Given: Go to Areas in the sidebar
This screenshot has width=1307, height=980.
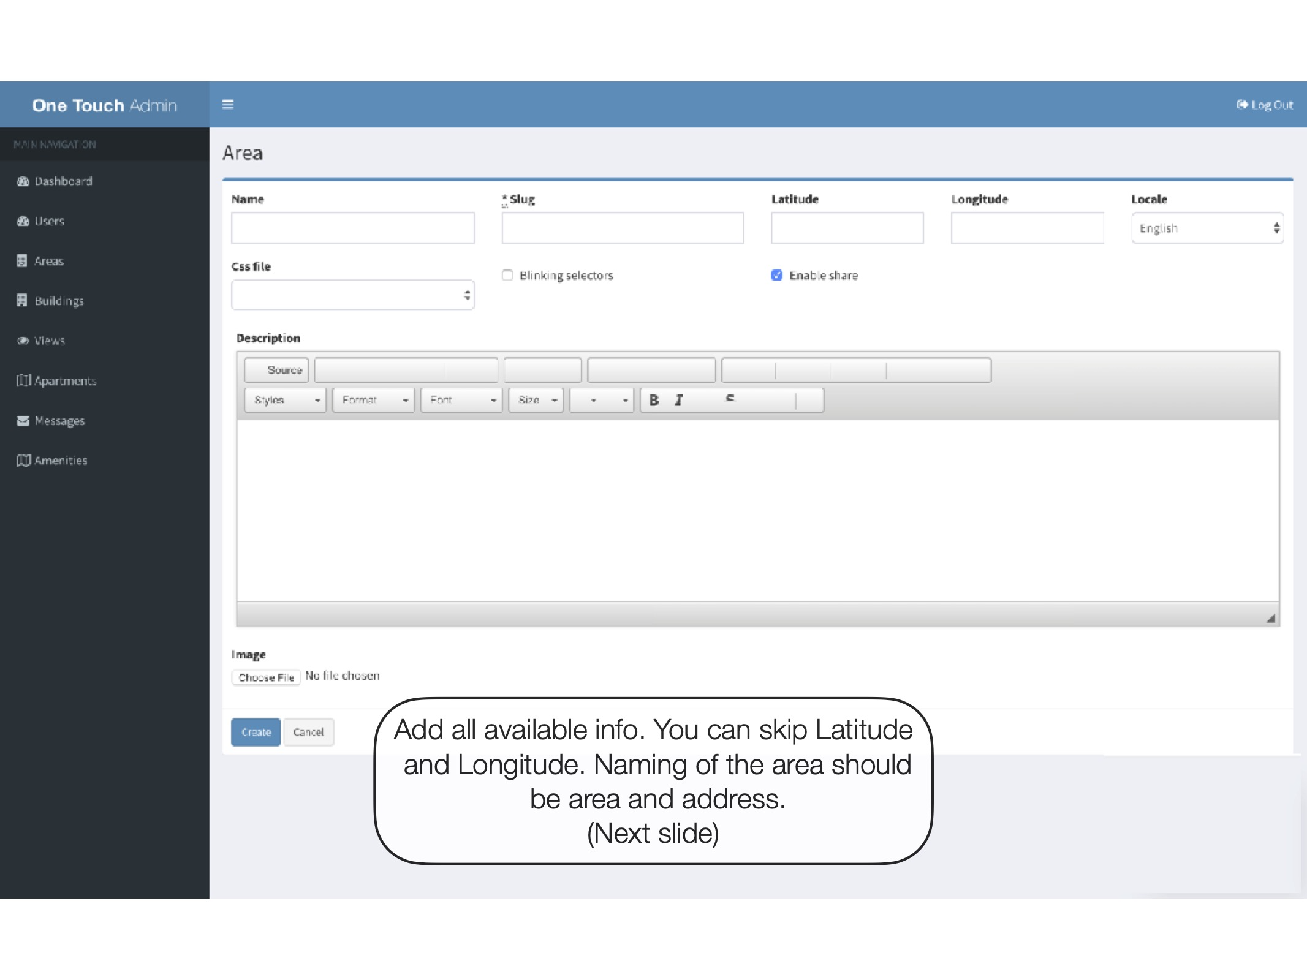Looking at the screenshot, I should 48,261.
